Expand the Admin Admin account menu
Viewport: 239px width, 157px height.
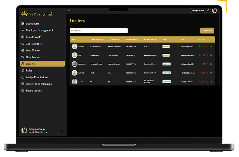(x=62, y=130)
